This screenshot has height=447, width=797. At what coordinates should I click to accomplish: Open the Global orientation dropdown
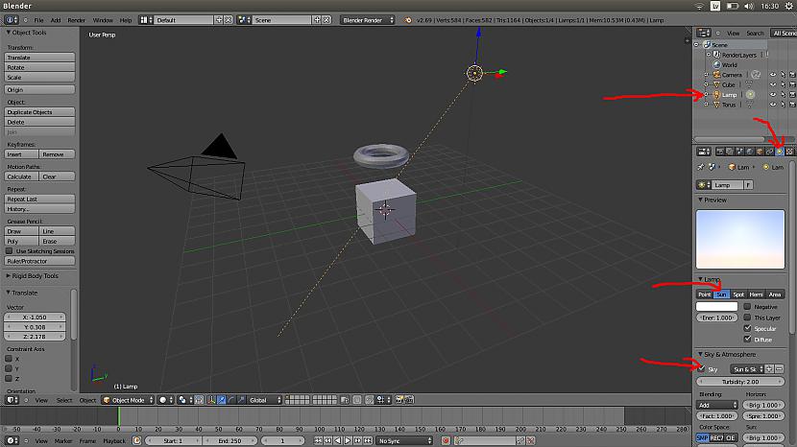(264, 400)
